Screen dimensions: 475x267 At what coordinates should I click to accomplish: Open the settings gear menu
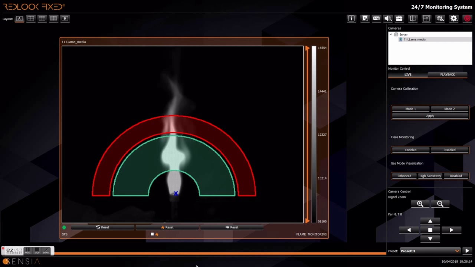pyautogui.click(x=454, y=19)
